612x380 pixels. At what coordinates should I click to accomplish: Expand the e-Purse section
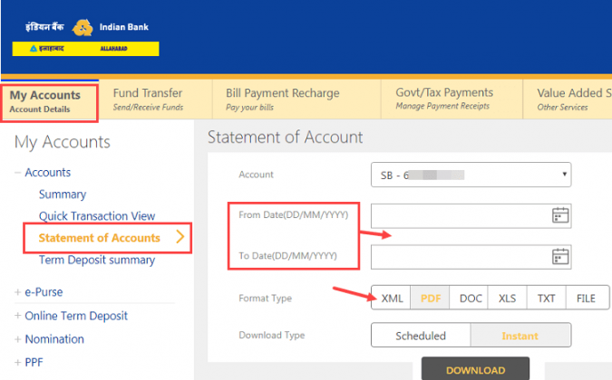click(x=17, y=292)
